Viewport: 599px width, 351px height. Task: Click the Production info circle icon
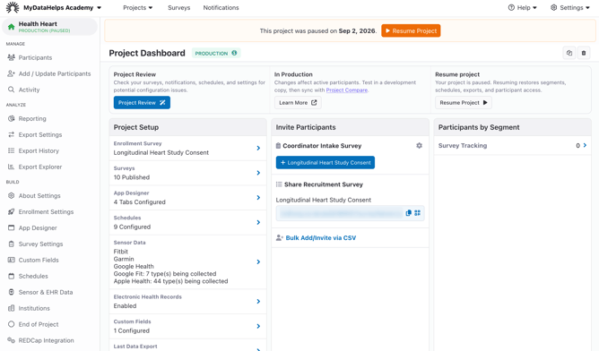point(234,53)
